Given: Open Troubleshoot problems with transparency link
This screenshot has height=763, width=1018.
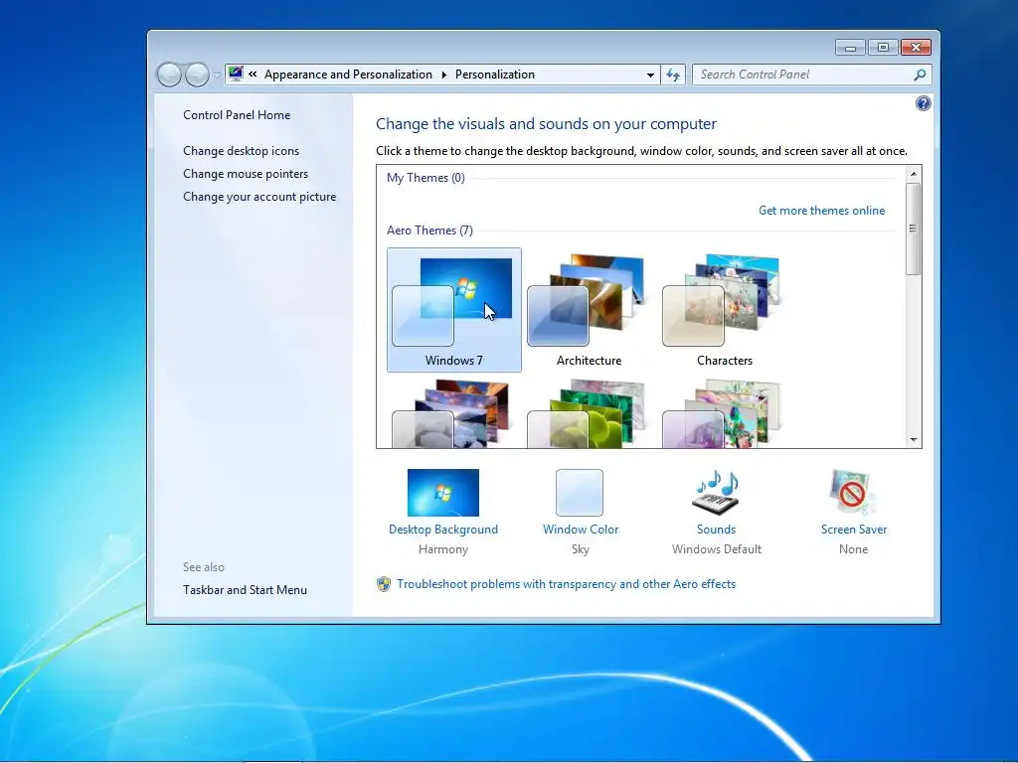Looking at the screenshot, I should (x=566, y=584).
